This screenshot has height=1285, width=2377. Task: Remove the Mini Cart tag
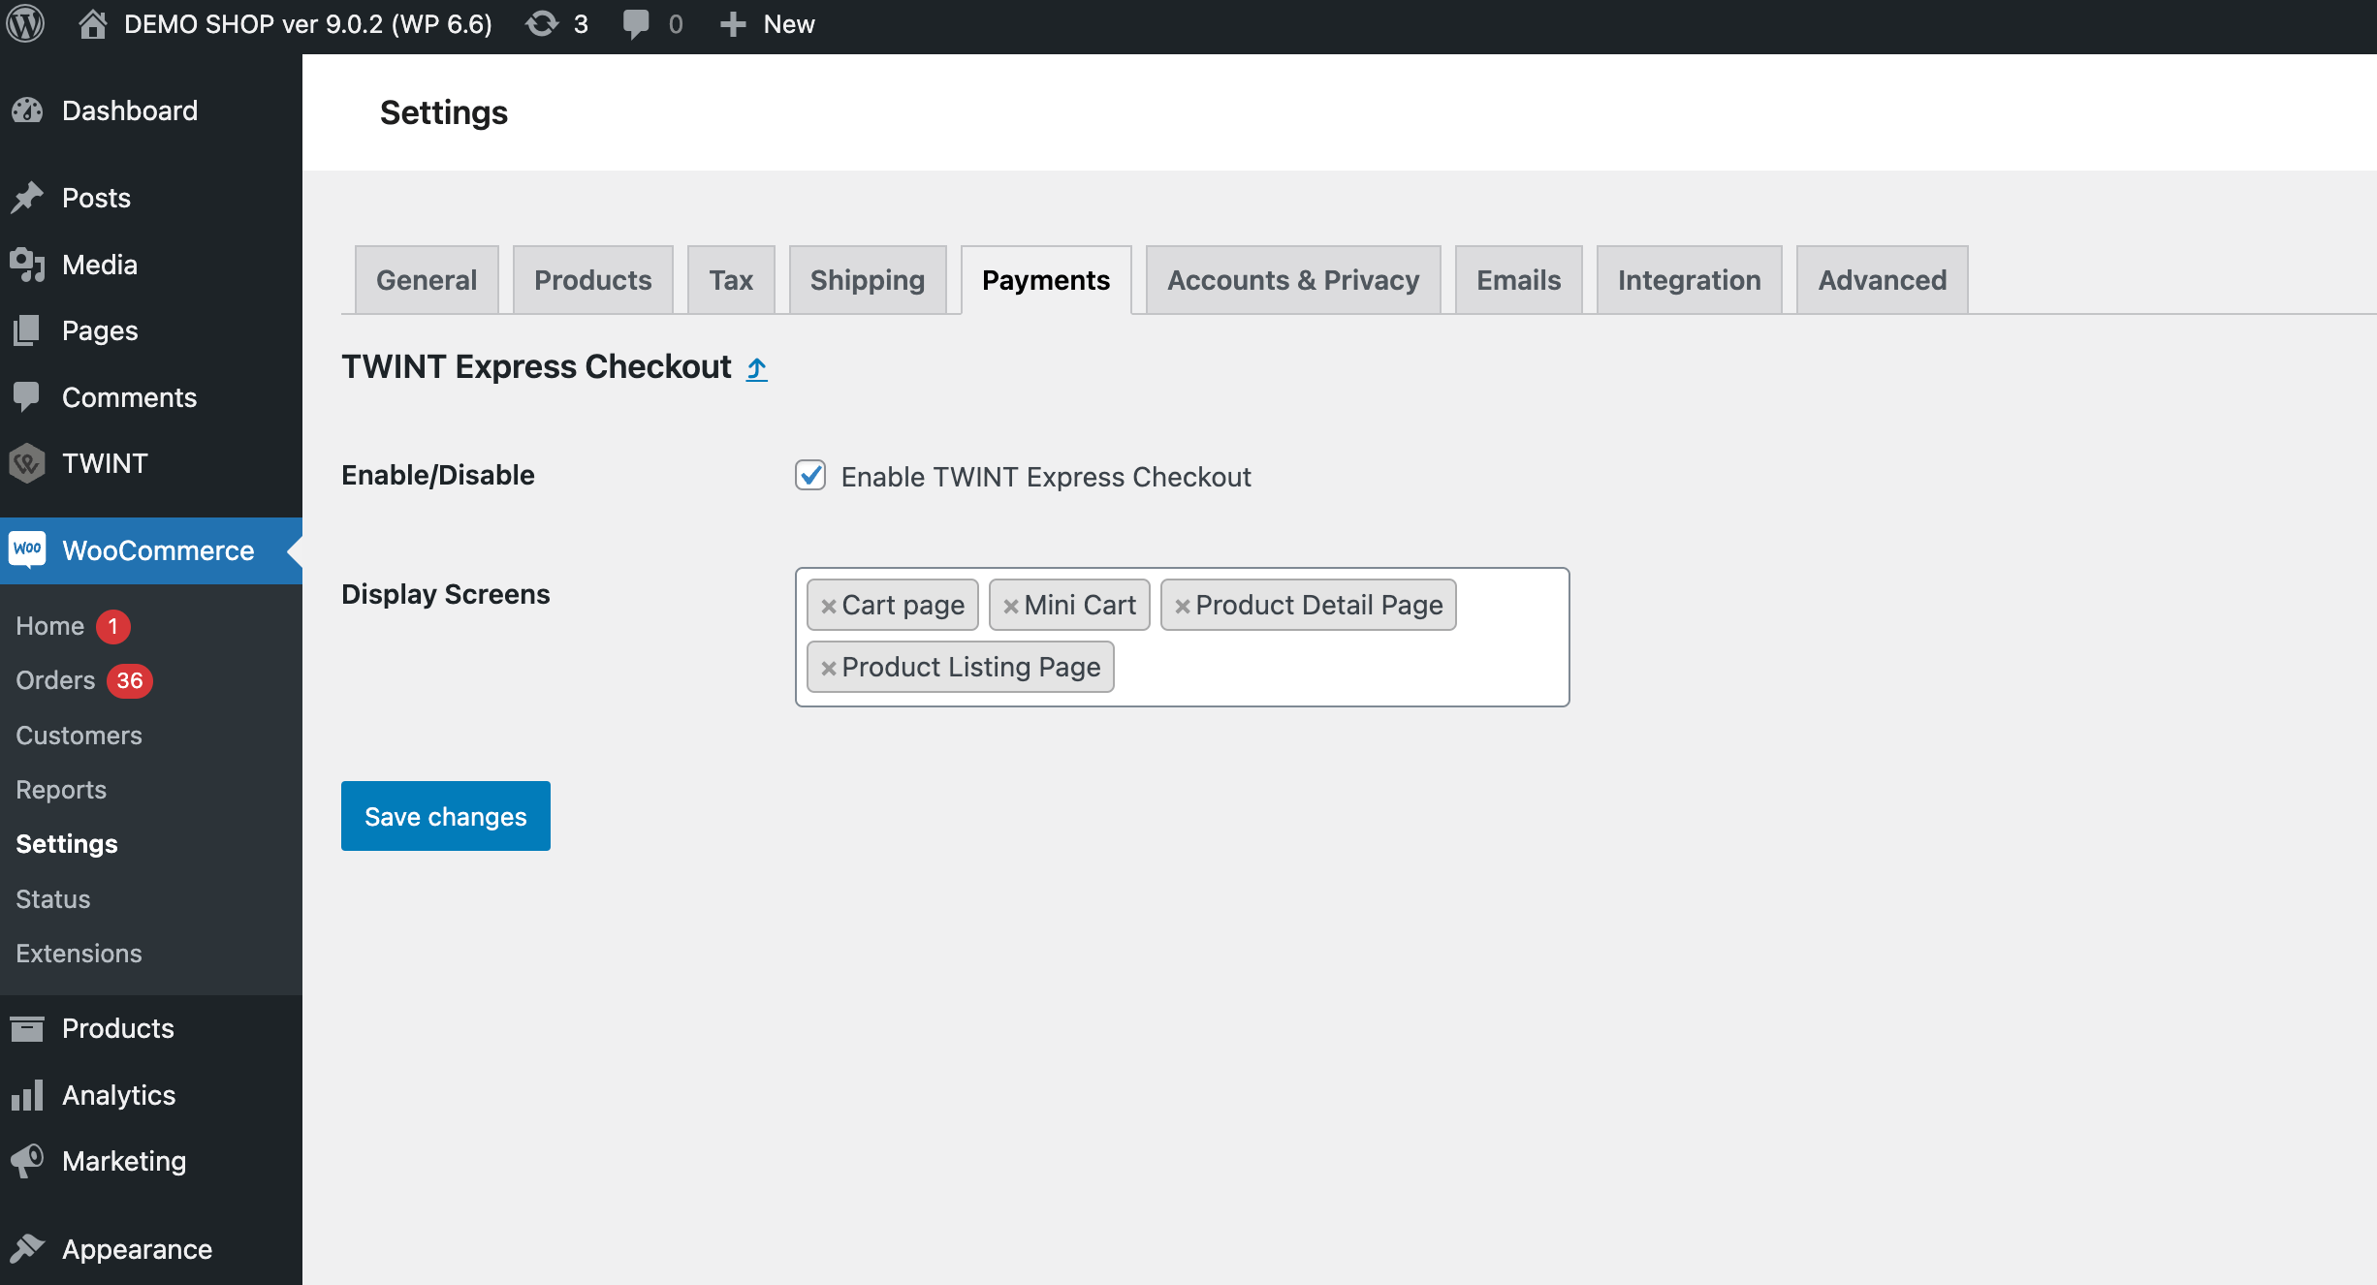pos(1010,607)
